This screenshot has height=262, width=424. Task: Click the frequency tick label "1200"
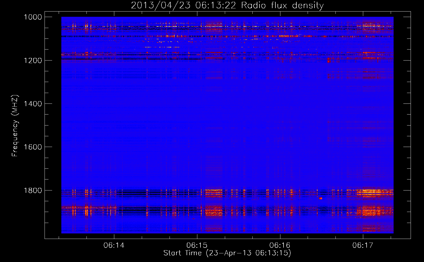coord(33,61)
